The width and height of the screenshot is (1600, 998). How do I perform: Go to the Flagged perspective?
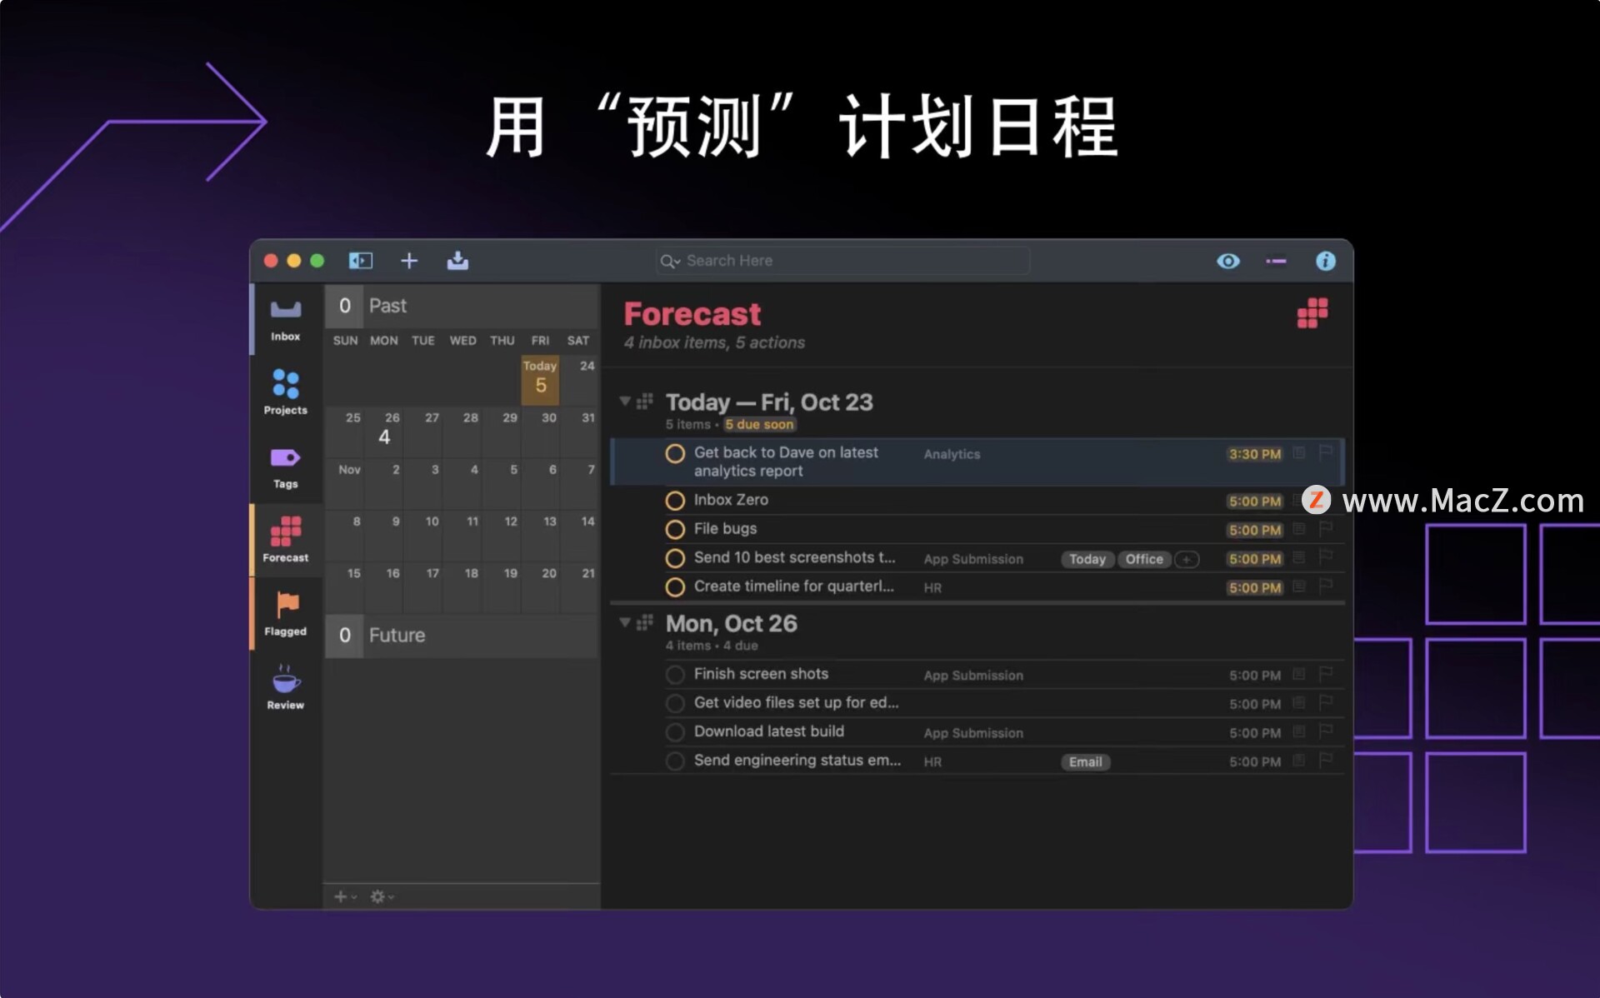pyautogui.click(x=285, y=613)
